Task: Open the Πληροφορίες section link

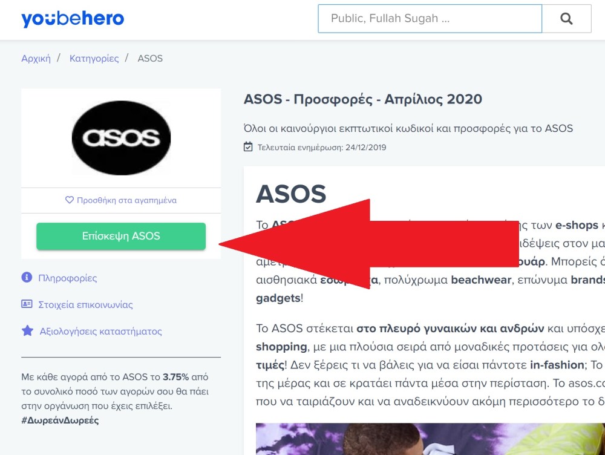Action: [68, 278]
